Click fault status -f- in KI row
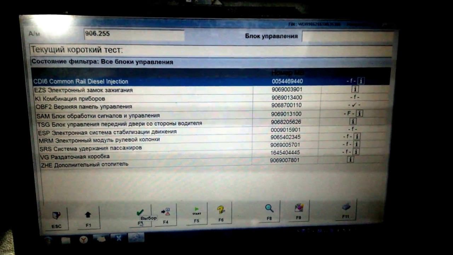Viewport: 453px width, 255px height. click(x=355, y=97)
